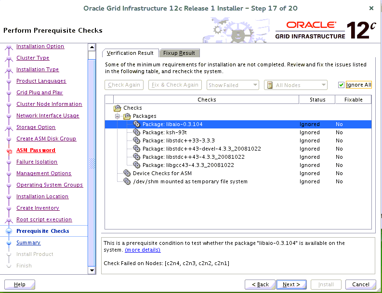This screenshot has height=293, width=382.
Task: Click gear icon beside ksh-93t package
Action: tap(137, 132)
